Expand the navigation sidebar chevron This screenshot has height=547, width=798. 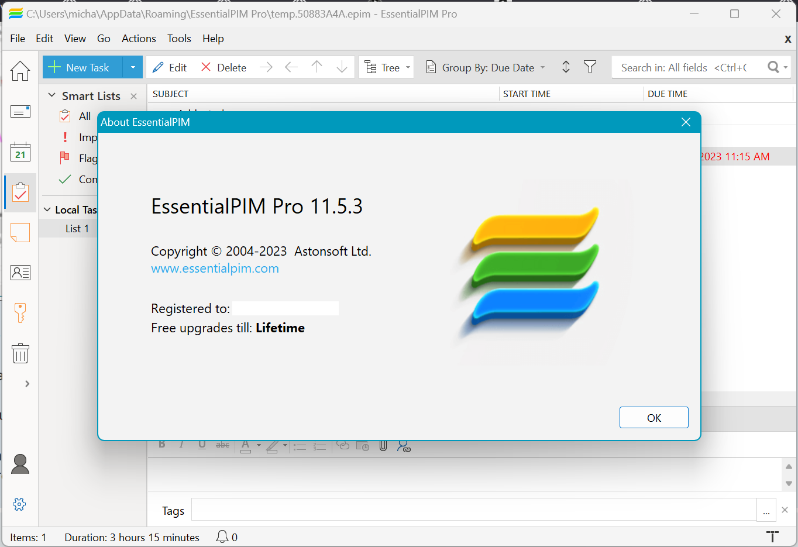tap(27, 384)
